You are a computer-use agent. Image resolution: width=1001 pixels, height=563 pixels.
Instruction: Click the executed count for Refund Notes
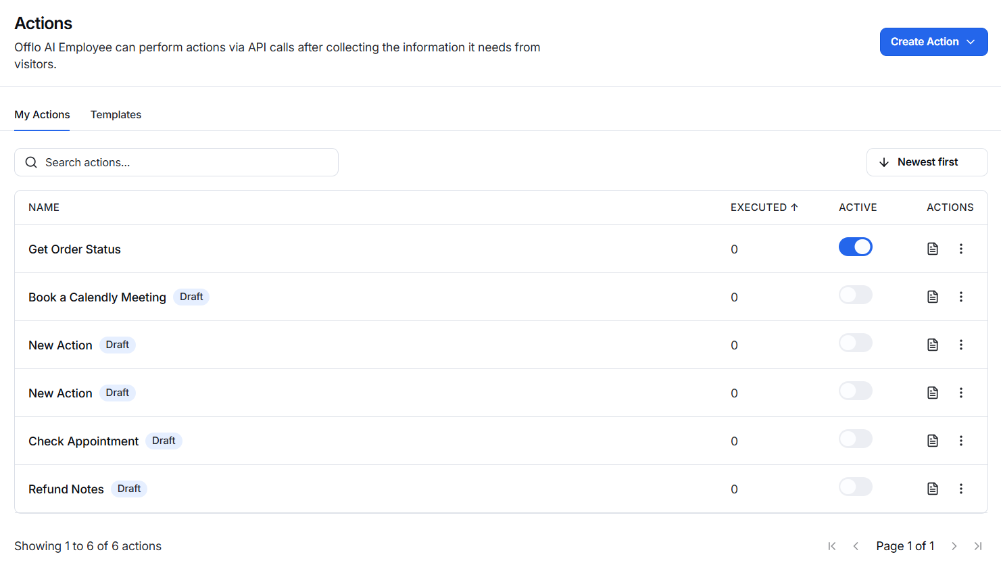(x=734, y=489)
